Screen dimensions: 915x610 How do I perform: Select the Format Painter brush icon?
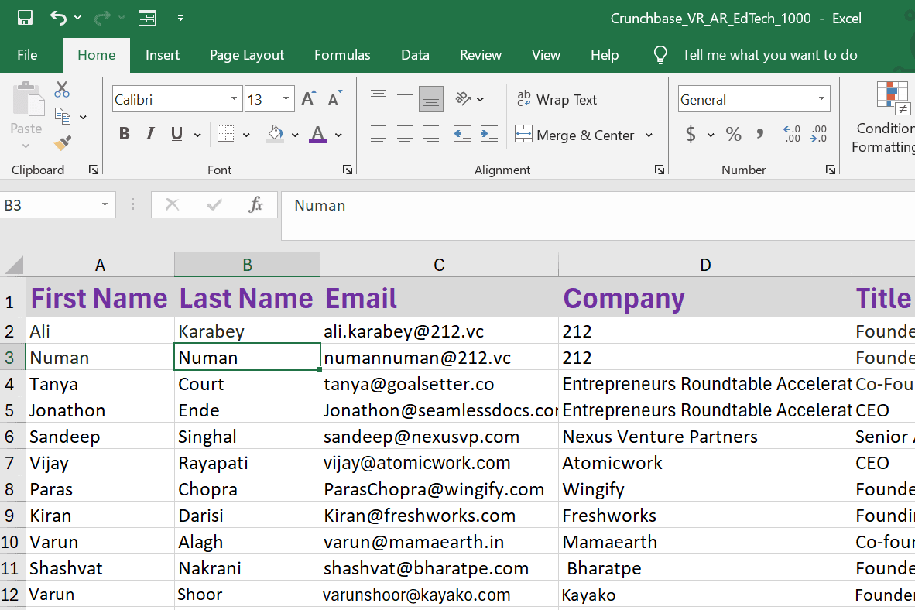tap(63, 142)
